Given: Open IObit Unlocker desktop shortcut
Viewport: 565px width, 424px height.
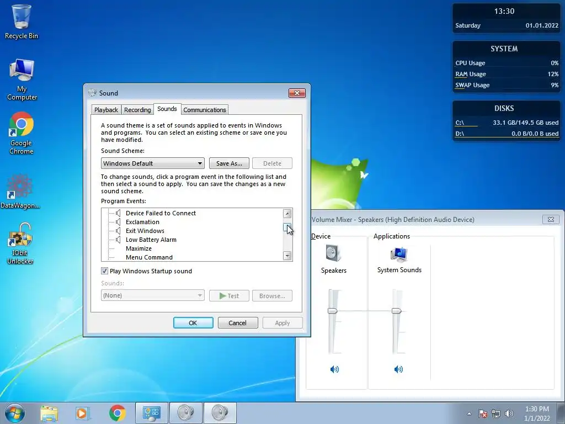Looking at the screenshot, I should [20, 243].
